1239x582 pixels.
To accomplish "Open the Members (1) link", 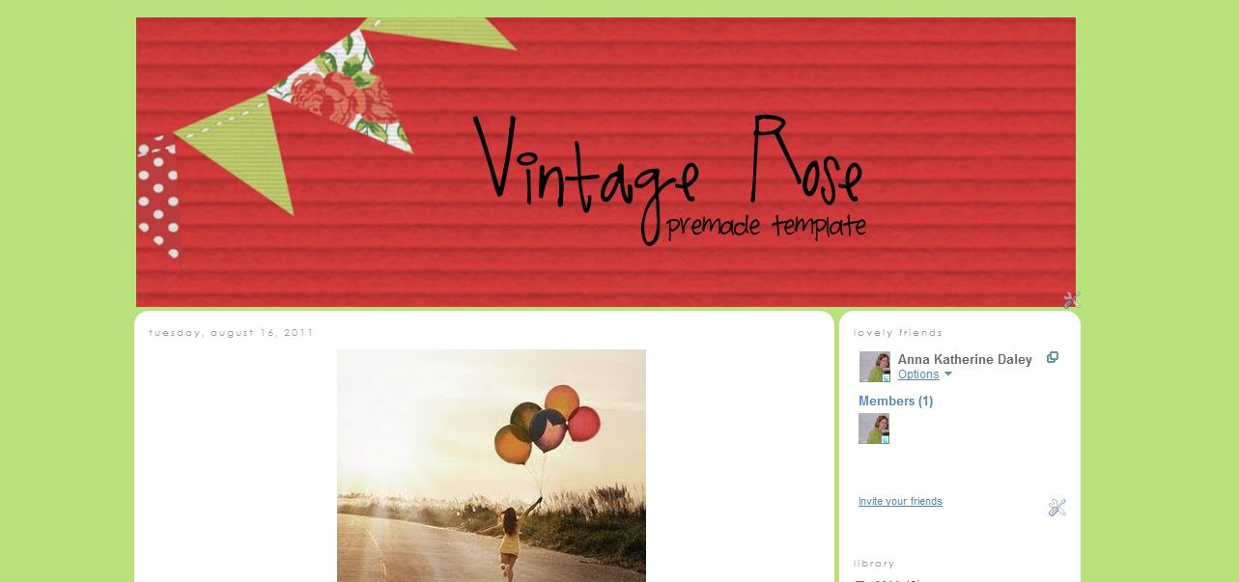I will point(896,401).
